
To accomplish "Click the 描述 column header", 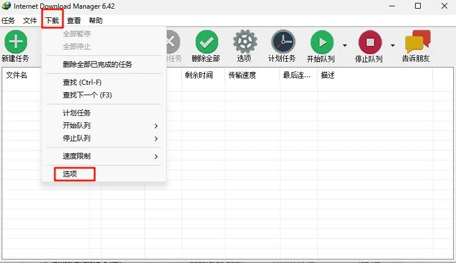I will coord(328,76).
